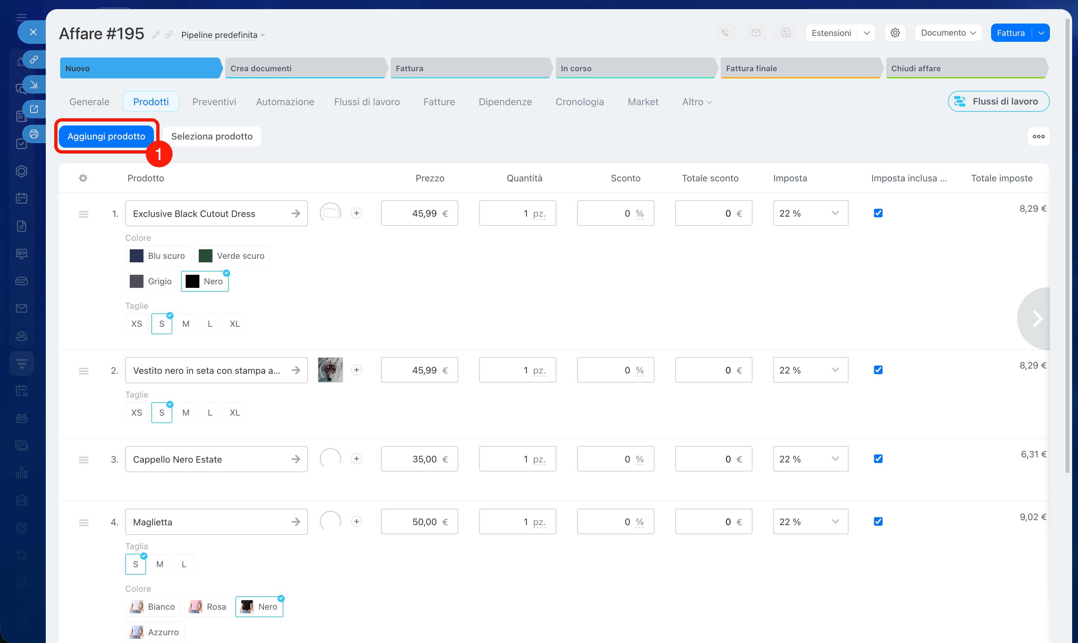Toggle tax included checkbox for Cappello Nero Estate
1078x643 pixels.
click(x=878, y=459)
